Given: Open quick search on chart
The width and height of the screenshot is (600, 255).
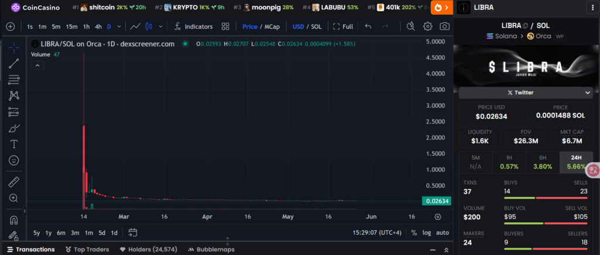Looking at the screenshot, I should 411,27.
